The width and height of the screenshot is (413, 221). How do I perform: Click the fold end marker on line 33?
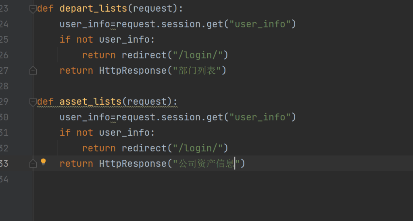click(x=33, y=164)
